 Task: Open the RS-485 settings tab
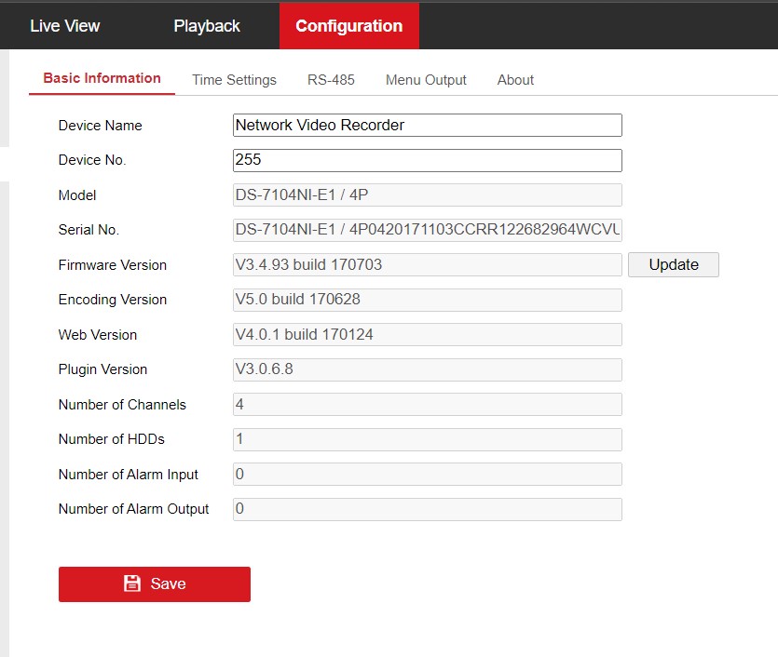click(331, 80)
